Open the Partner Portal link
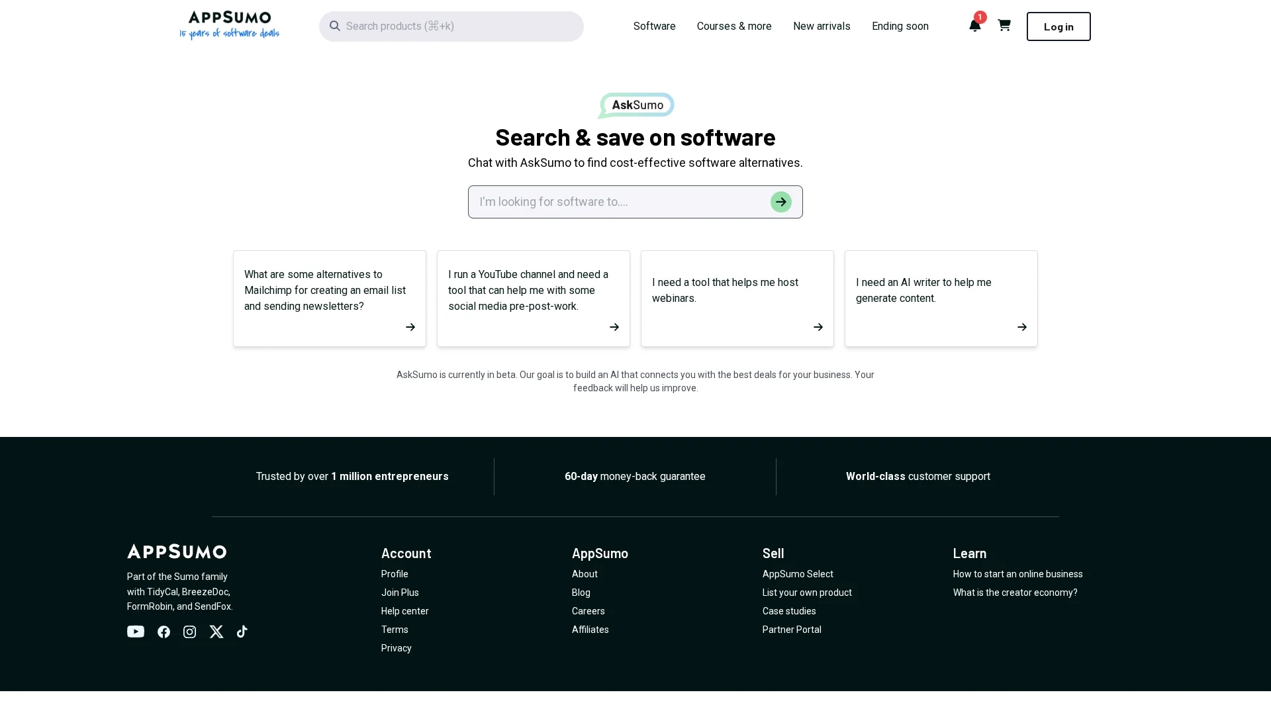Image resolution: width=1271 pixels, height=715 pixels. pyautogui.click(x=792, y=630)
